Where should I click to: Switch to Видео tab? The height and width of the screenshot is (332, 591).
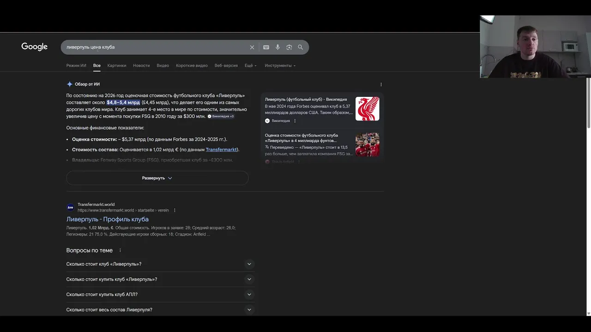(x=163, y=65)
